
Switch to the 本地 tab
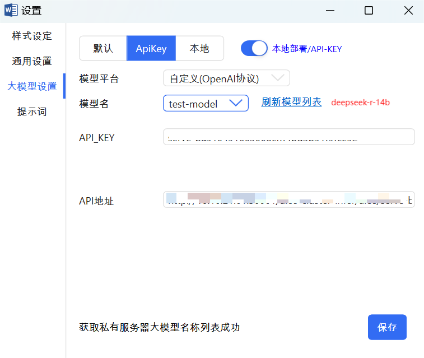tap(199, 48)
